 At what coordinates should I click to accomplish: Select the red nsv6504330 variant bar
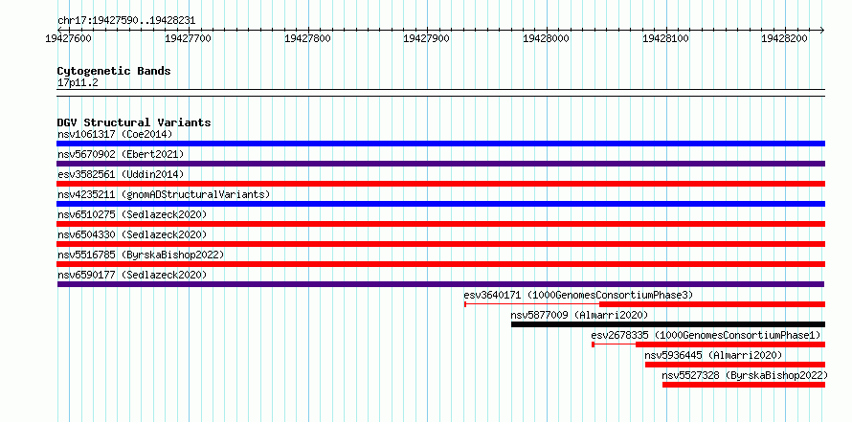point(440,244)
